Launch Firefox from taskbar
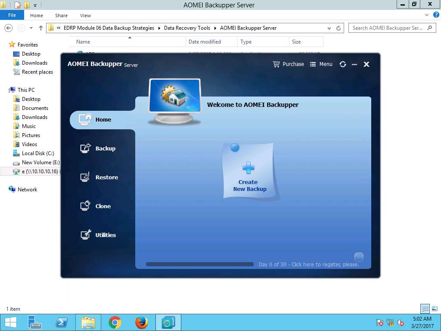The image size is (441, 331). tap(141, 322)
